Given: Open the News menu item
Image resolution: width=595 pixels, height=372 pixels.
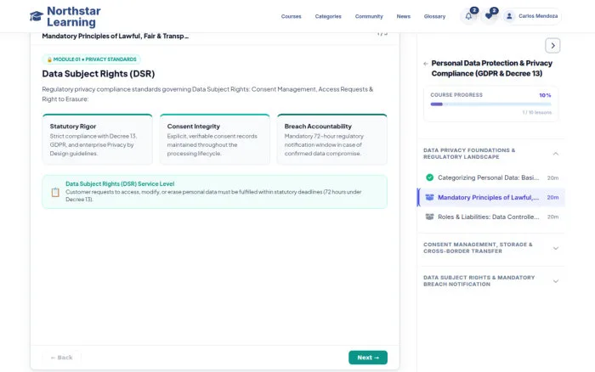Looking at the screenshot, I should 404,16.
